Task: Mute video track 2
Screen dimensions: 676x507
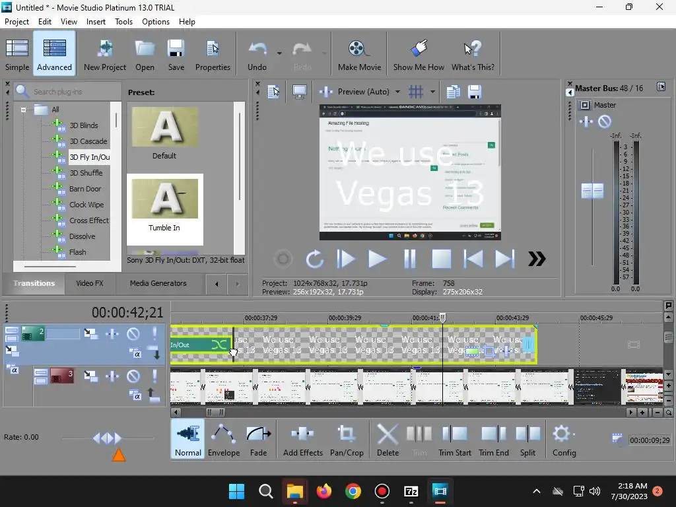Action: point(133,333)
